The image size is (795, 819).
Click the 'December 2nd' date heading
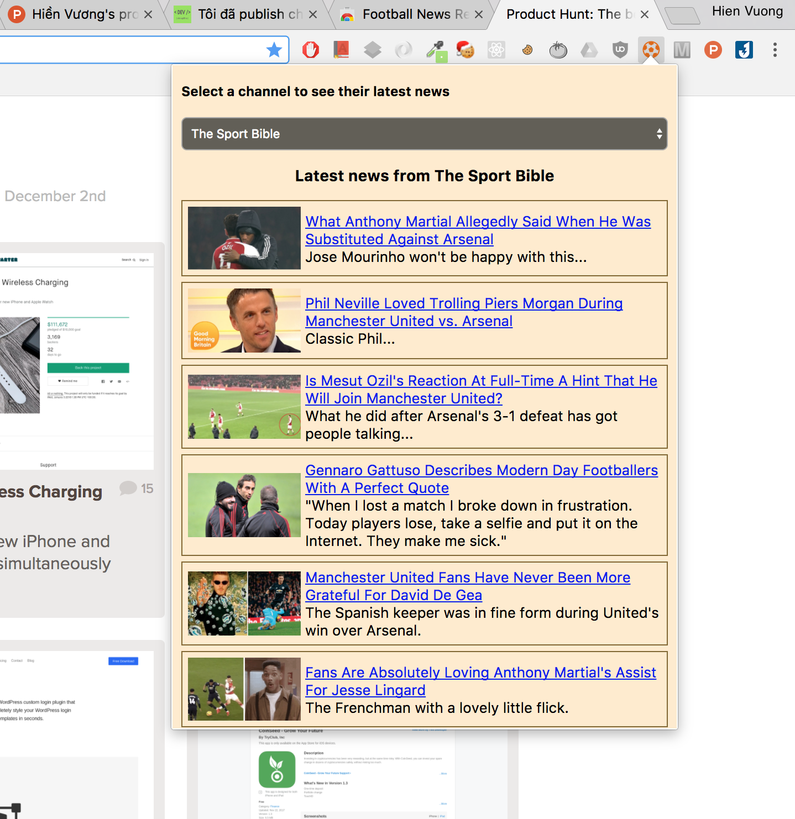55,196
